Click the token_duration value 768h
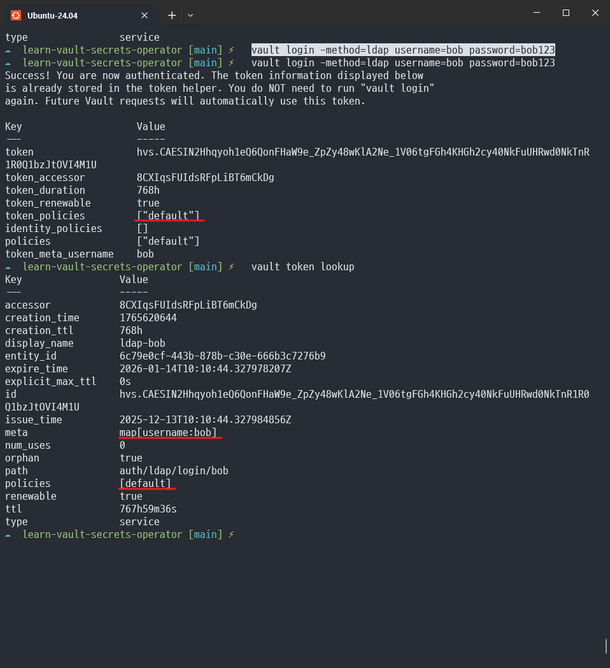This screenshot has width=610, height=668. [x=148, y=190]
